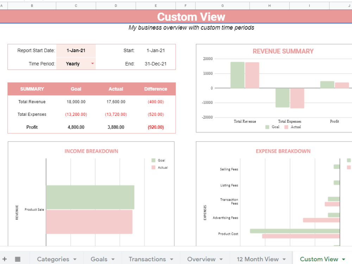Open the Transactions tab dropdown arrow

pos(171,259)
